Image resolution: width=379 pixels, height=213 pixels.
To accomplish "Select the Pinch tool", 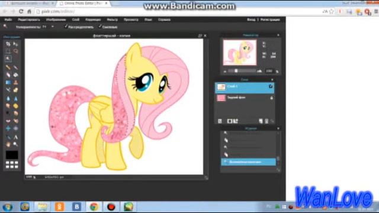I will pos(16,128).
